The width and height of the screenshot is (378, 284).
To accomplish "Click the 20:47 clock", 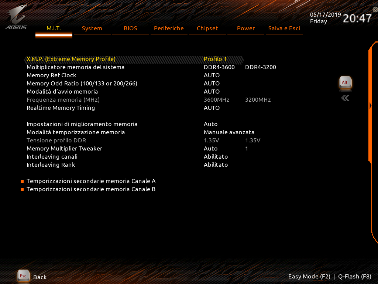I will (357, 18).
